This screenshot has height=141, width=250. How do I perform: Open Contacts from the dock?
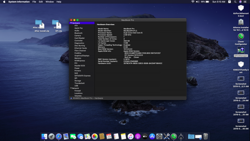click(102, 136)
